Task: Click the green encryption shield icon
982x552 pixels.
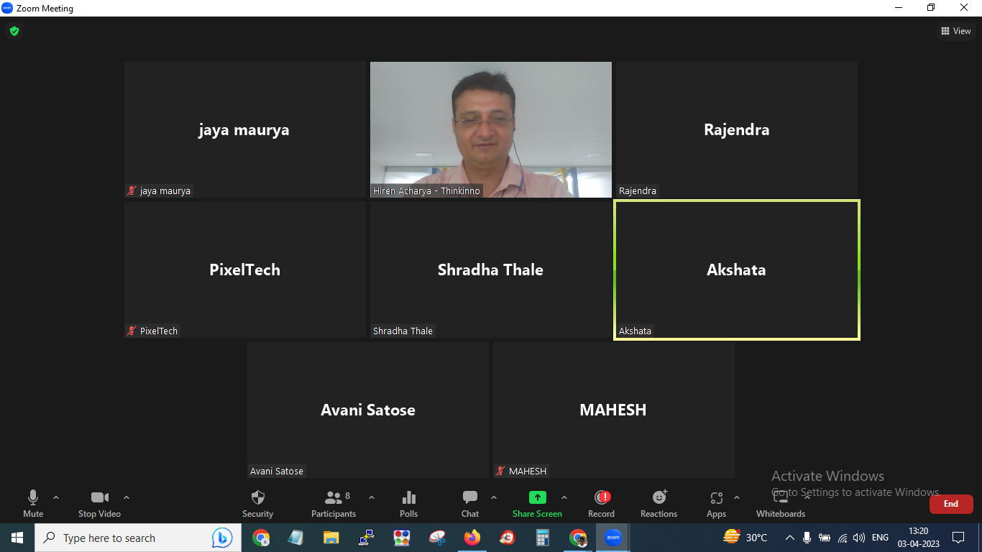Action: click(x=14, y=31)
